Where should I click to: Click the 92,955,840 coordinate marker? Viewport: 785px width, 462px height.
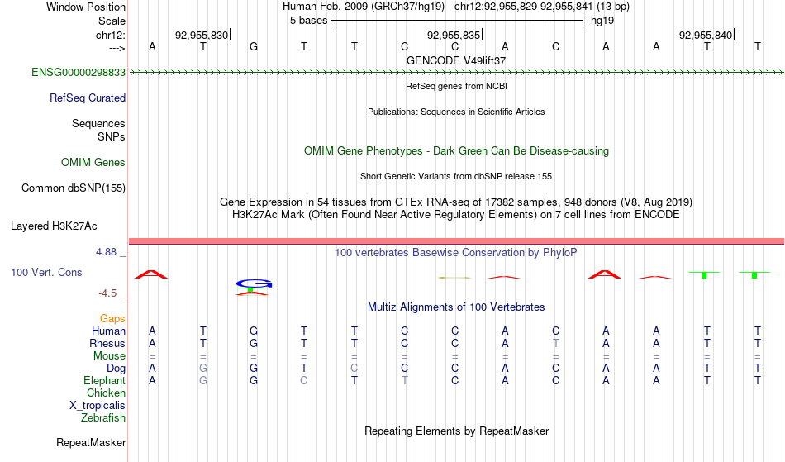(706, 35)
